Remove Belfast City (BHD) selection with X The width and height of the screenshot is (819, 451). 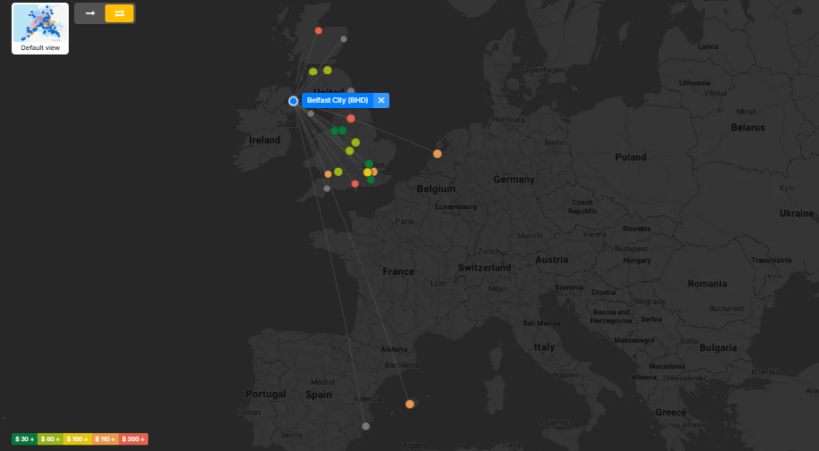click(x=381, y=100)
